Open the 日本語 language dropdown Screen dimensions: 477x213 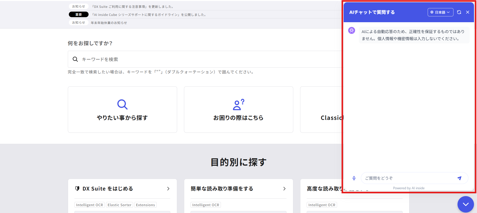click(x=440, y=12)
